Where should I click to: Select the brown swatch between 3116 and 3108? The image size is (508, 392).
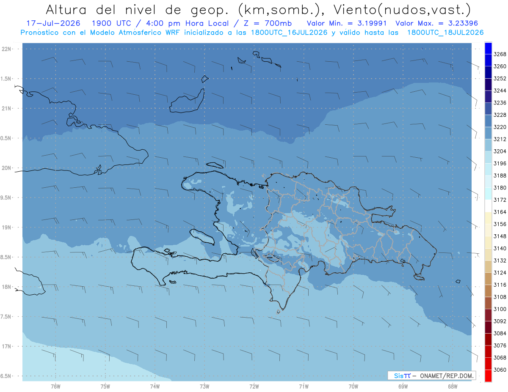click(x=488, y=291)
